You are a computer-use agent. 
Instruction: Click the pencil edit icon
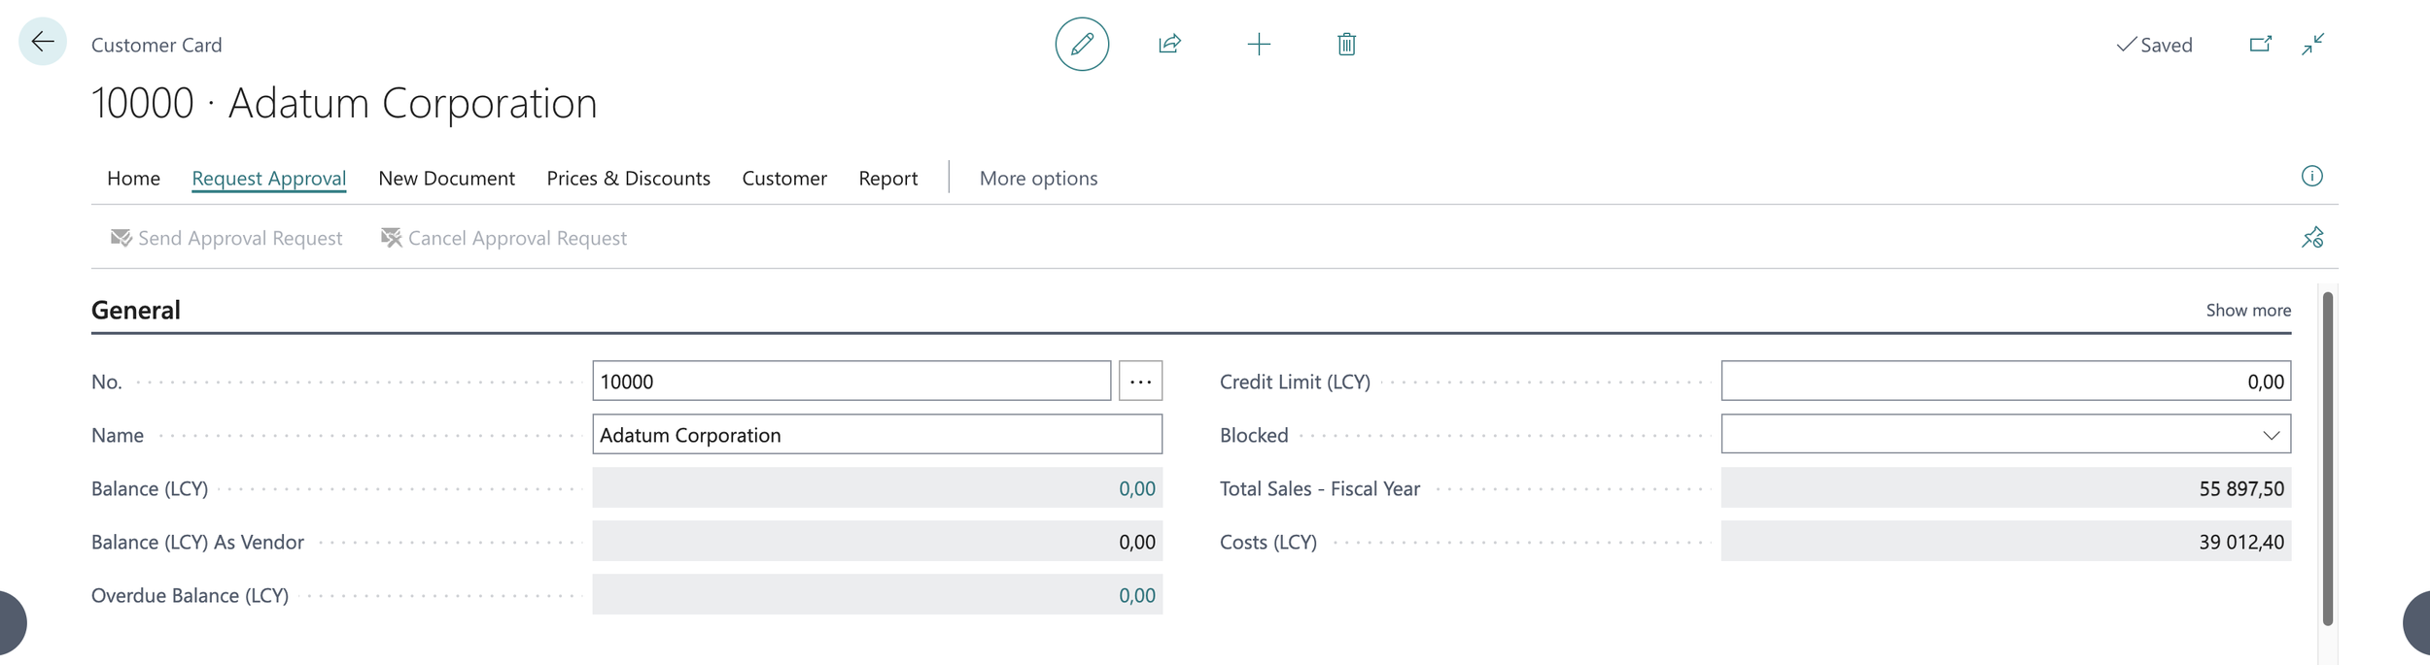pyautogui.click(x=1082, y=44)
